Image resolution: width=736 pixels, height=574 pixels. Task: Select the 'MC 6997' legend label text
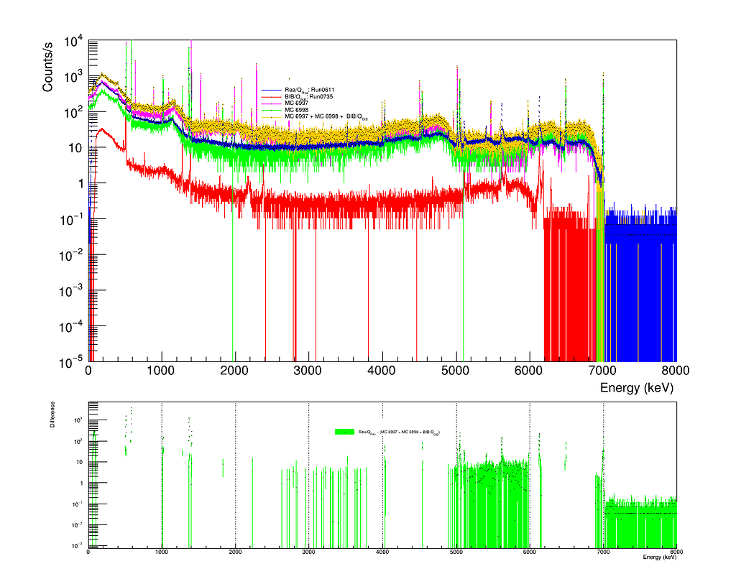pos(297,103)
